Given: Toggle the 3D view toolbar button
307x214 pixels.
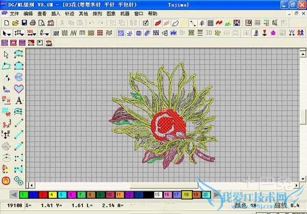Looking at the screenshot, I should 209,33.
